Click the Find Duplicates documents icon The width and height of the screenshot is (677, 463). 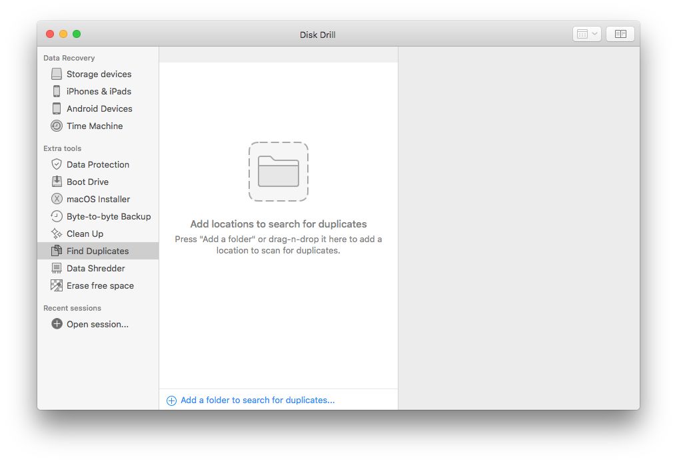point(57,251)
